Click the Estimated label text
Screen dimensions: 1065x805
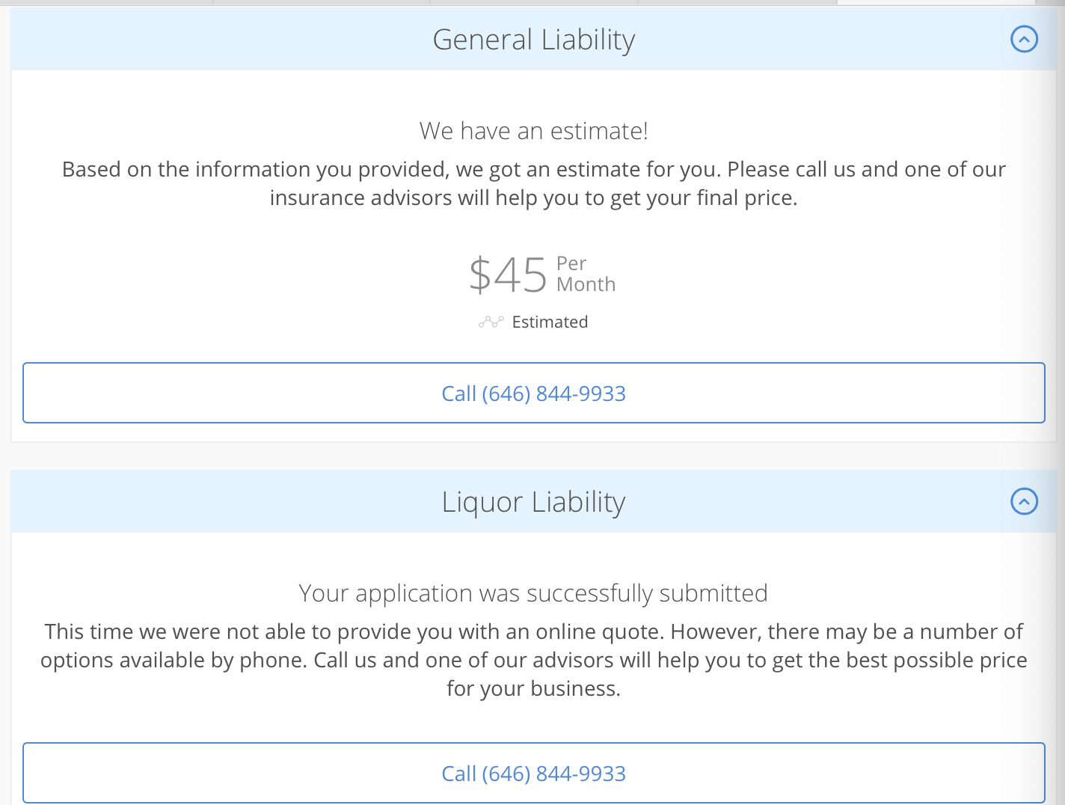550,322
